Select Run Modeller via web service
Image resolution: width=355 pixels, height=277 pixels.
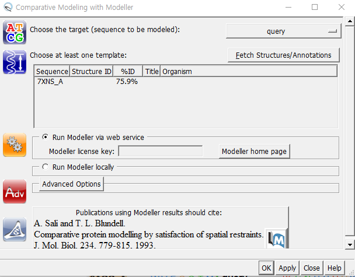(x=46, y=137)
